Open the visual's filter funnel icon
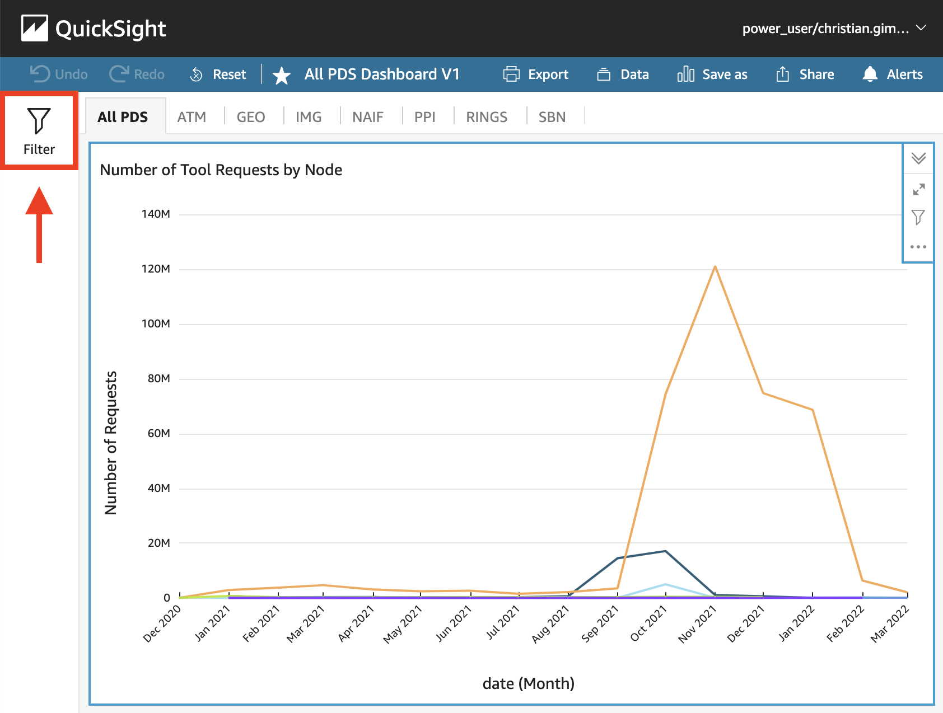This screenshot has width=943, height=713. tap(918, 217)
